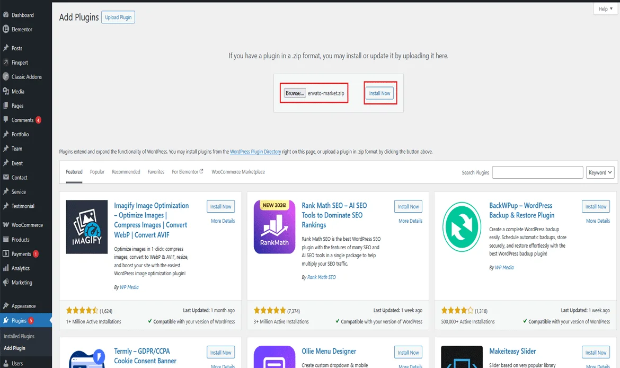Screen dimensions: 620x368
Task: Click the Appearance brush icon
Action: pyautogui.click(x=6, y=306)
